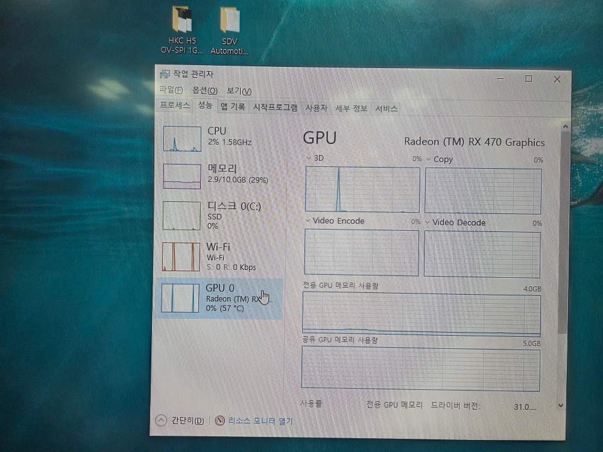Image resolution: width=603 pixels, height=452 pixels.
Task: Open the 보기(V) menu
Action: tap(239, 91)
